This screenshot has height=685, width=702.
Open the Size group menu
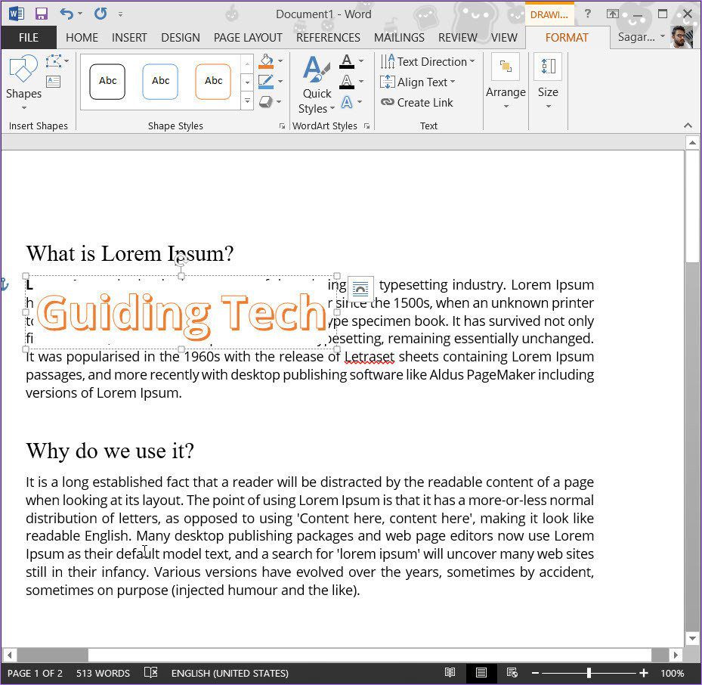point(548,82)
